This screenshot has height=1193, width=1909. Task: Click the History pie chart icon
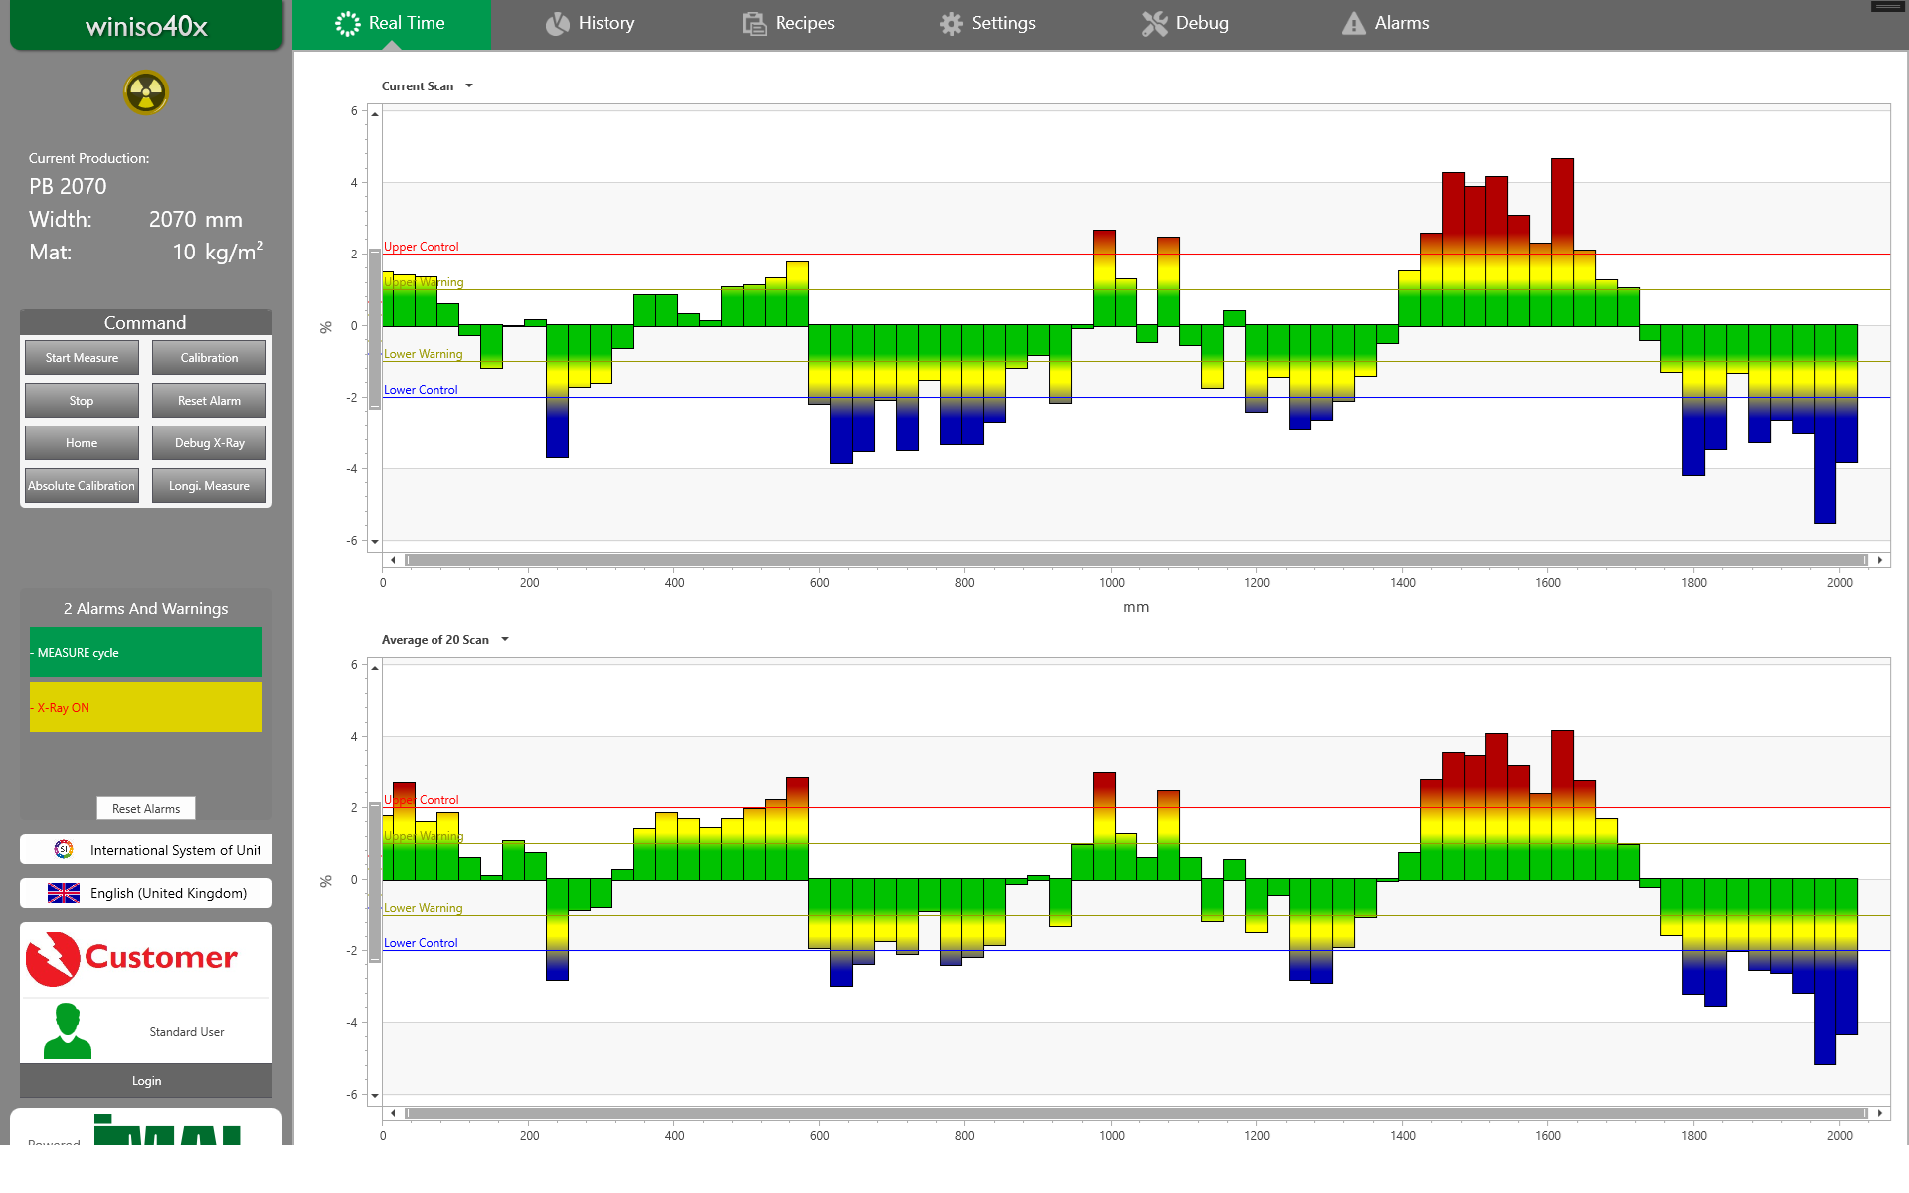[x=557, y=23]
